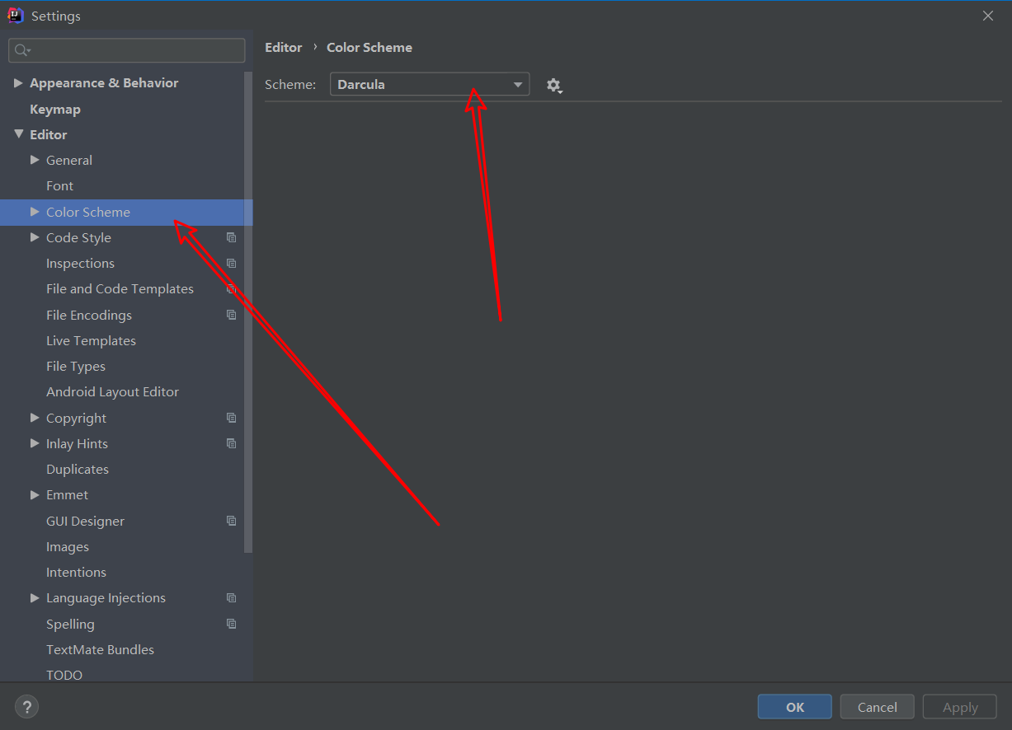The image size is (1012, 730).
Task: Open Spelling settings
Action: [70, 624]
